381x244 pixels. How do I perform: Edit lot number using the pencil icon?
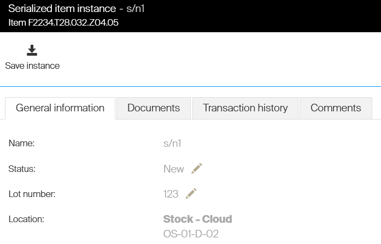pyautogui.click(x=191, y=194)
